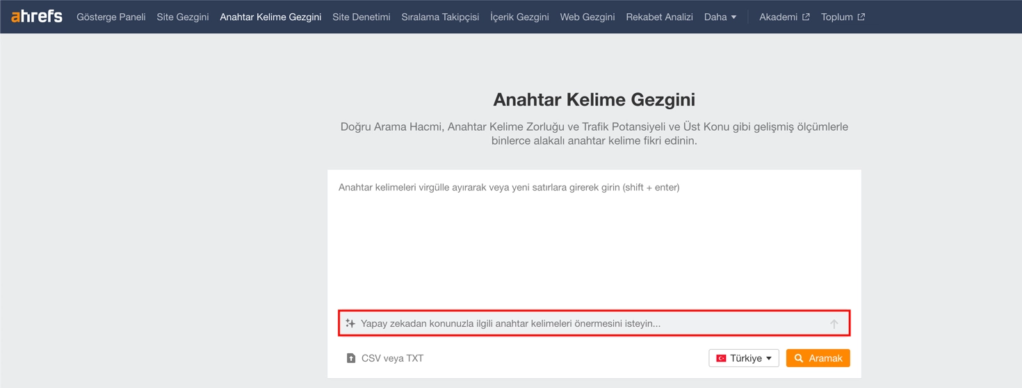Expand the Daha dropdown menu

[x=720, y=17]
